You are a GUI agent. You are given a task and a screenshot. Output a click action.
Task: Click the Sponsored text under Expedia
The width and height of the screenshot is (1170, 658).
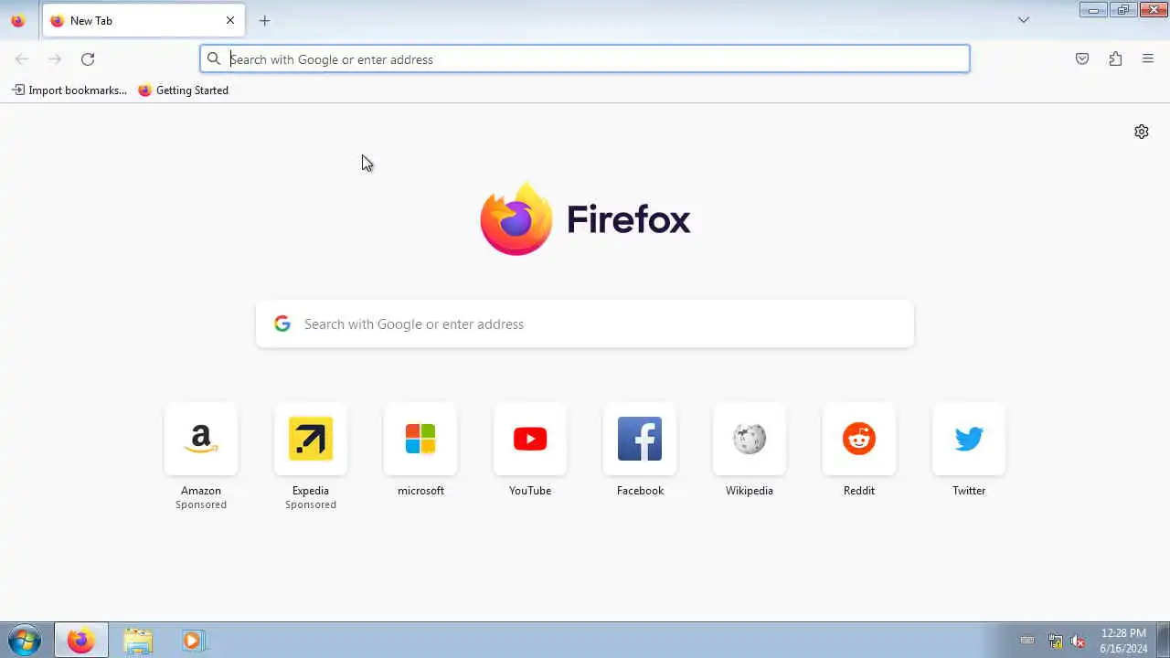311,504
